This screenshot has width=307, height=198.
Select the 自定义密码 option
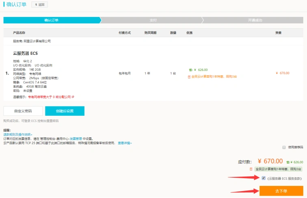(23, 111)
